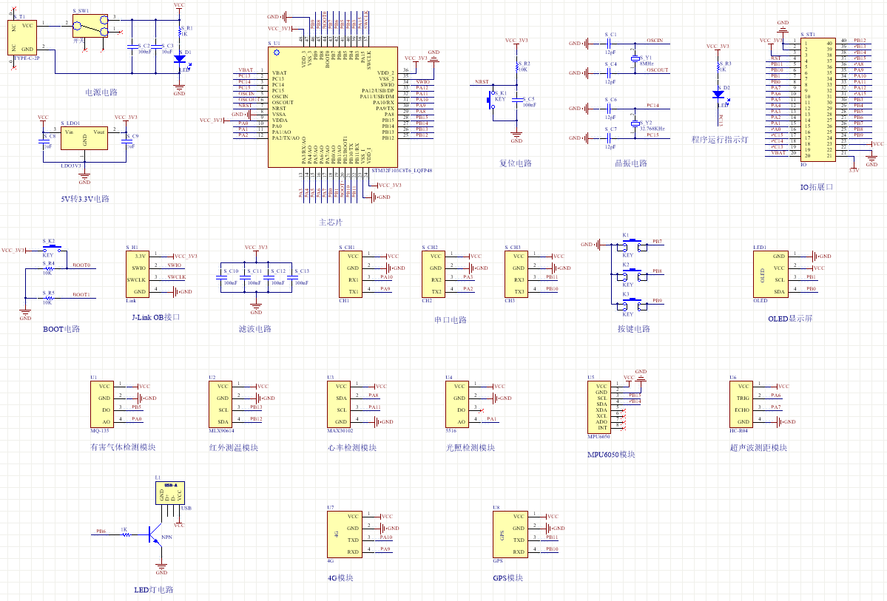Select the S_R3 1K resistor

[x=718, y=67]
